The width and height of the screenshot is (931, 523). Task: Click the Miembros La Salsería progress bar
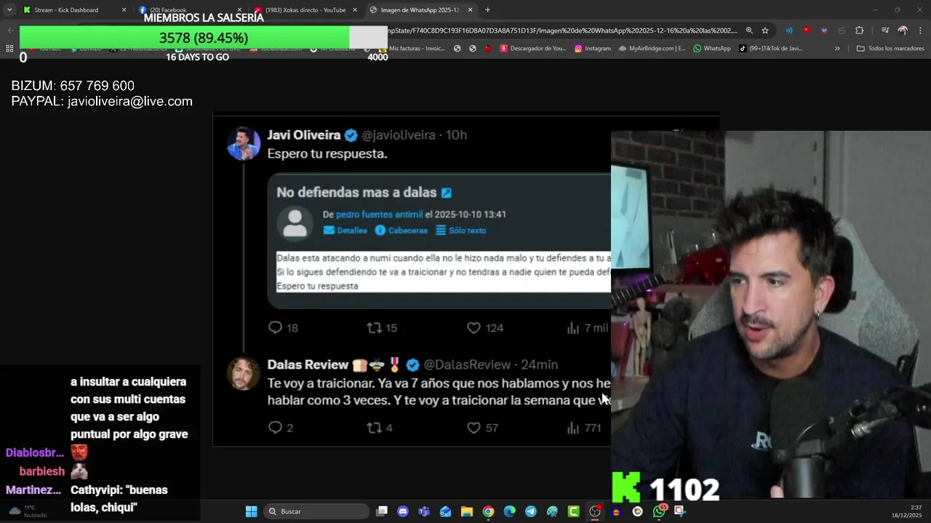click(x=204, y=38)
